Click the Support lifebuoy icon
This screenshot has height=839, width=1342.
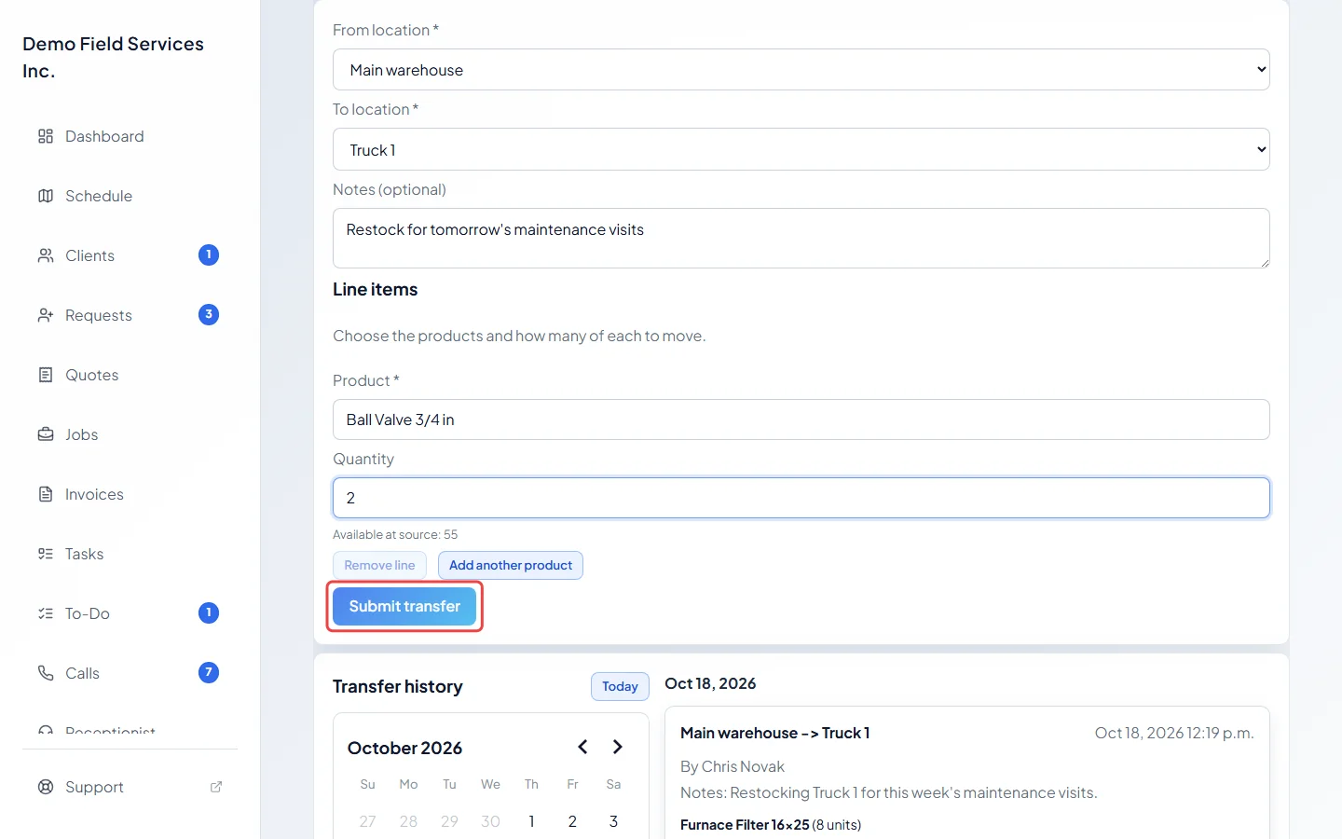click(46, 787)
